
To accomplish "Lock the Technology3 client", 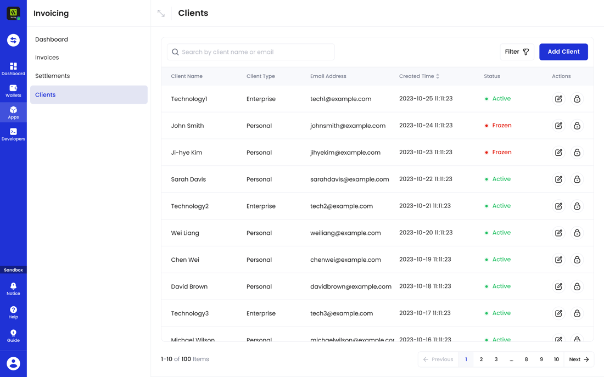I will click(x=577, y=313).
